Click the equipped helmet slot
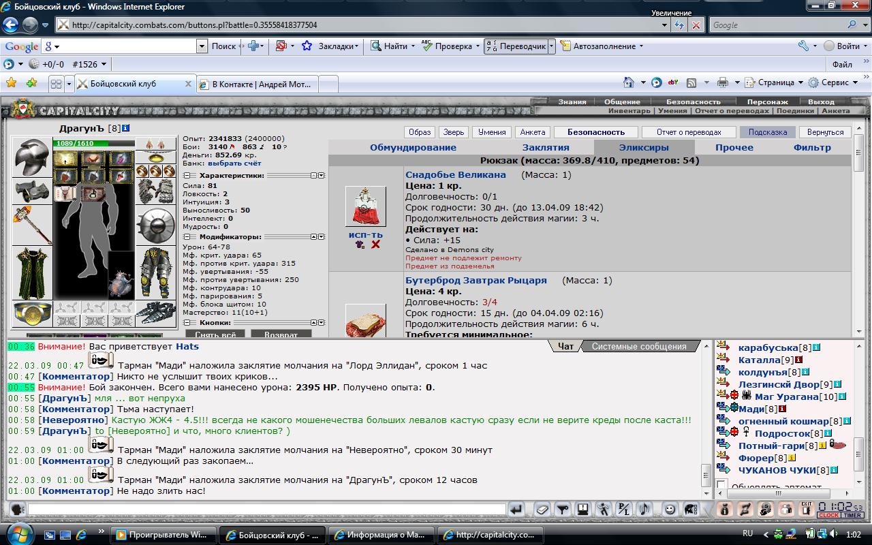This screenshot has width=872, height=545. click(32, 157)
